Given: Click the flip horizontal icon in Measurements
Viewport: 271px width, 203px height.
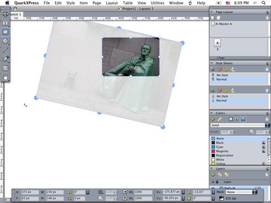Looking at the screenshot, I should pyautogui.click(x=125, y=192).
